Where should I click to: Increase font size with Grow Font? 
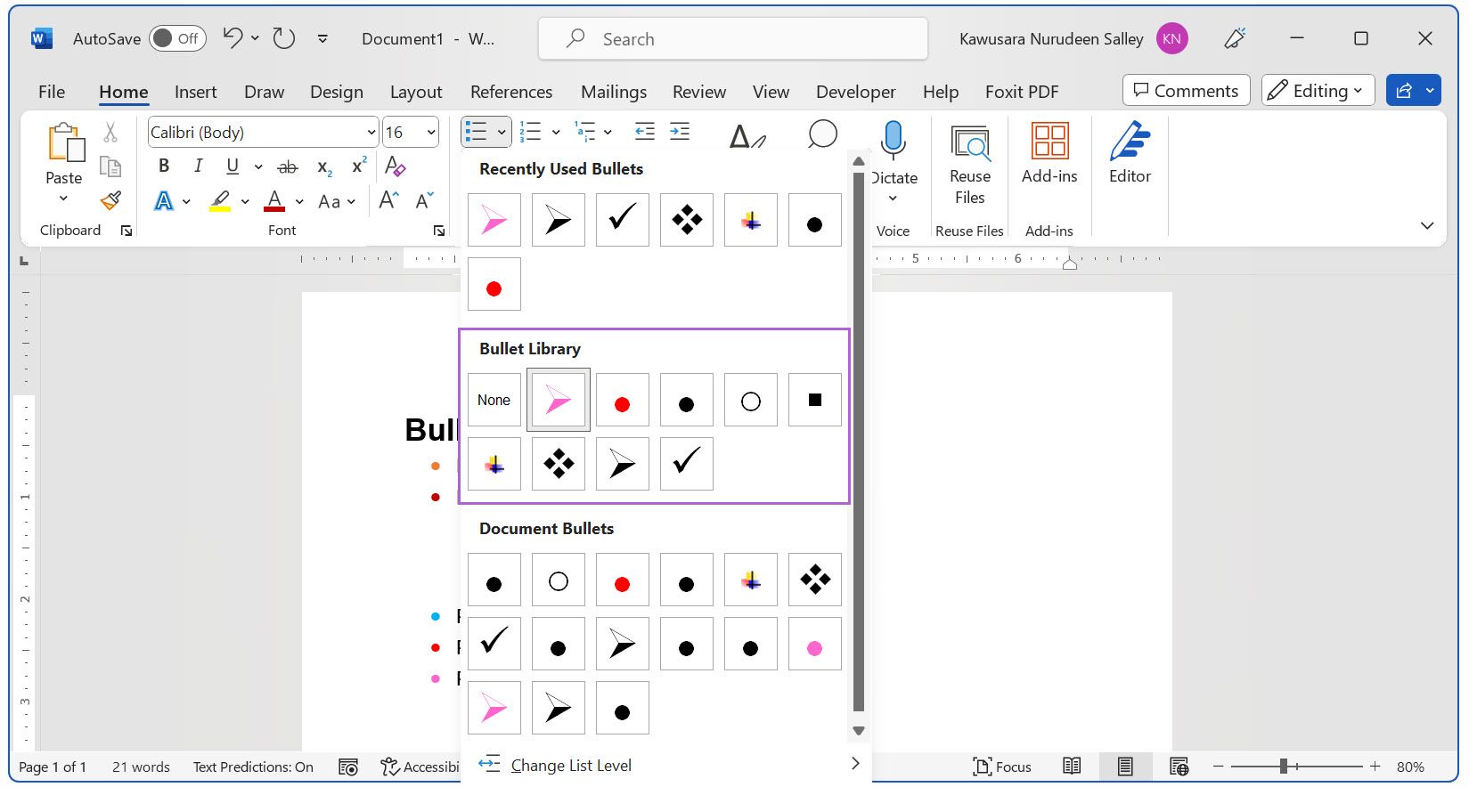388,200
